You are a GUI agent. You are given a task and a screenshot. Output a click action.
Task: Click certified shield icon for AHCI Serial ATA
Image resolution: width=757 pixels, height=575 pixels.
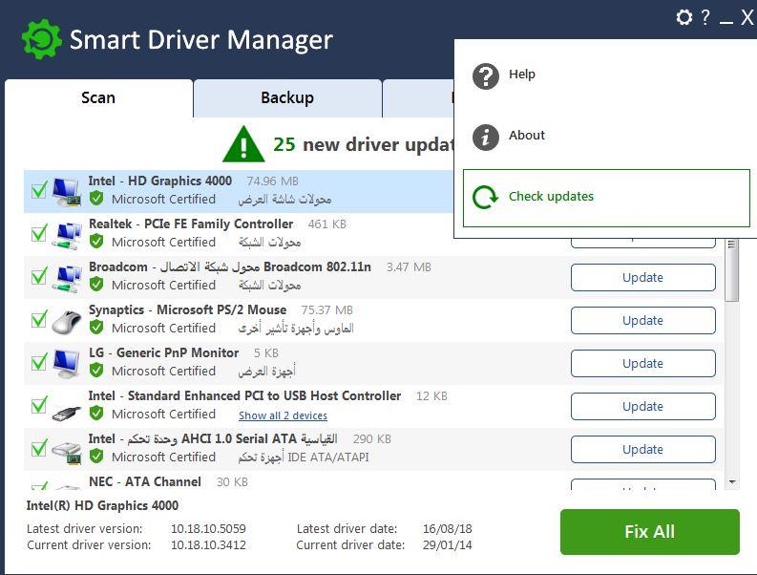coord(96,457)
